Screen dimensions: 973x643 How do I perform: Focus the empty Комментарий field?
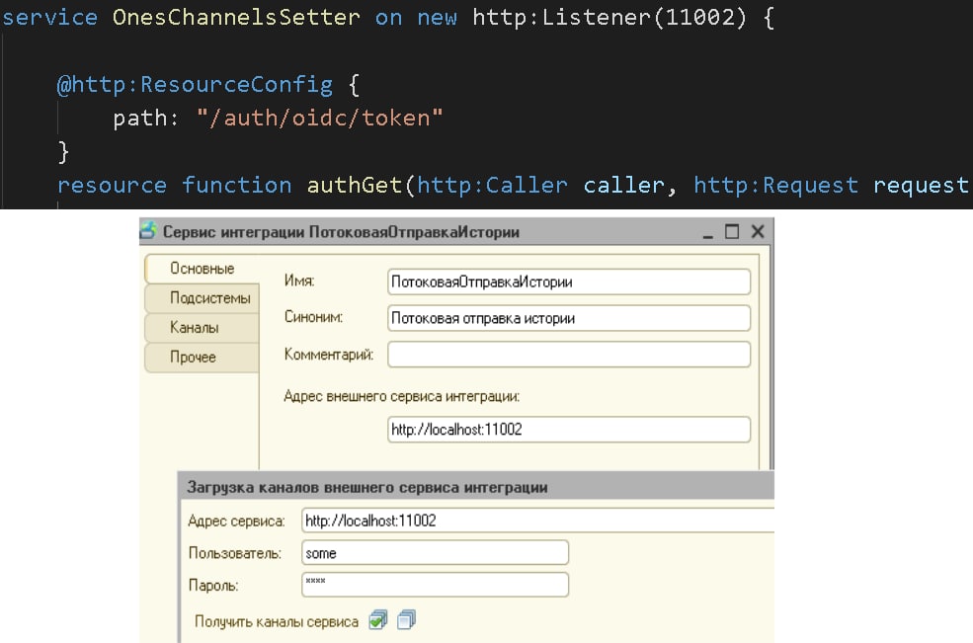(x=568, y=355)
